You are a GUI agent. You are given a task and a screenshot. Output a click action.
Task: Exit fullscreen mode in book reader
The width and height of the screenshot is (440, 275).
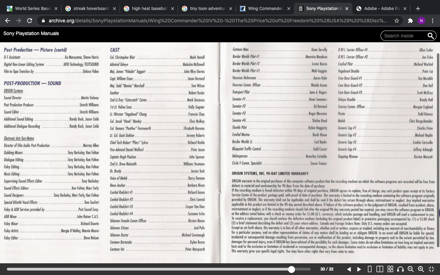click(431, 269)
